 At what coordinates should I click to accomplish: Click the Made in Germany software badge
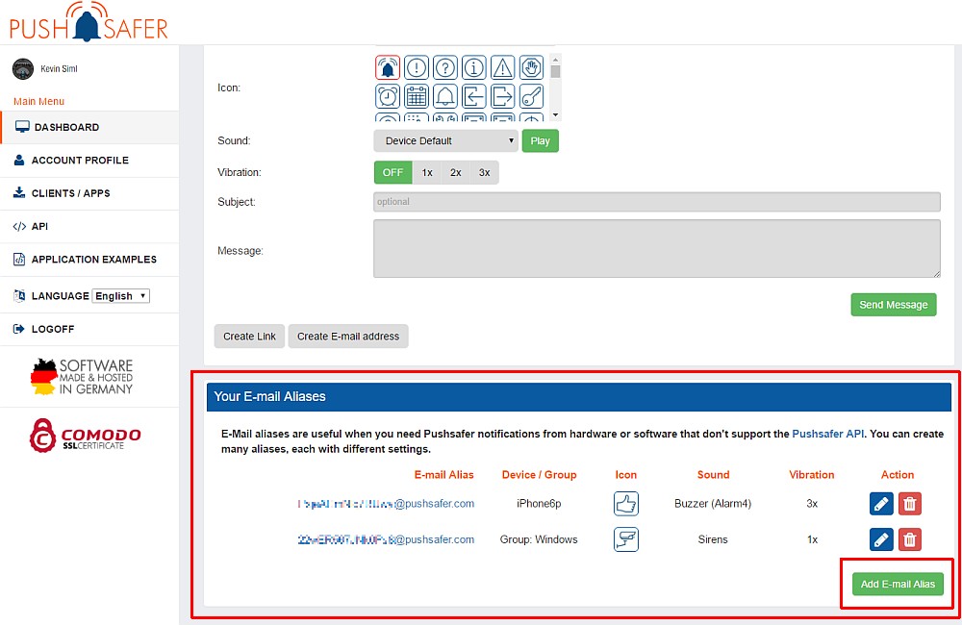tap(82, 377)
